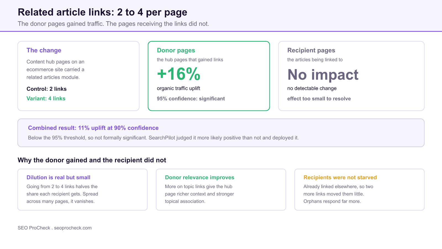This screenshot has height=249, width=442.
Task: Select the 'Dilution is real but small' heading
Action: coord(58,178)
